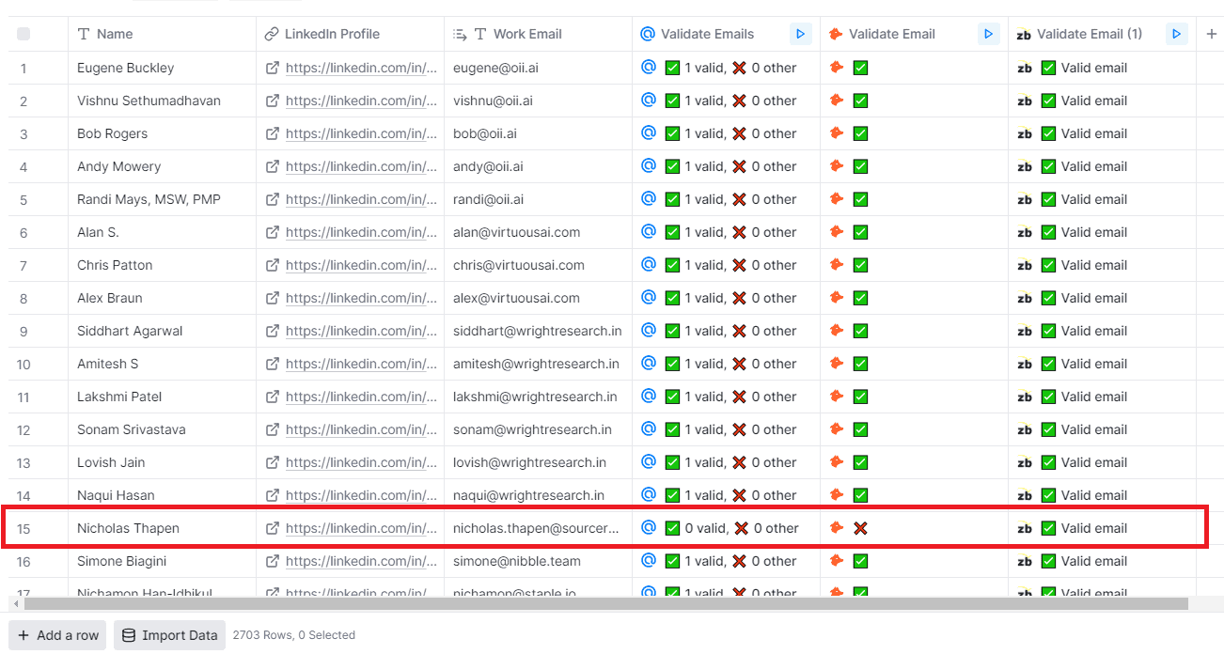Image resolution: width=1224 pixels, height=654 pixels.
Task: Click red X icon in Nicholas Thapen row
Action: [860, 528]
